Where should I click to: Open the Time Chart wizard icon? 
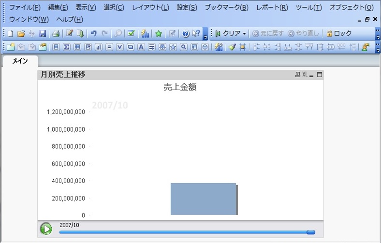[219, 47]
